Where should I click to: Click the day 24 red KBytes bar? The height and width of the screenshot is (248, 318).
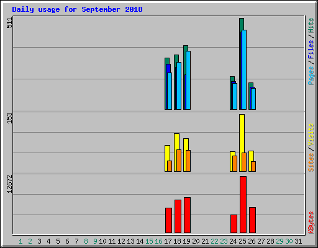click(234, 224)
